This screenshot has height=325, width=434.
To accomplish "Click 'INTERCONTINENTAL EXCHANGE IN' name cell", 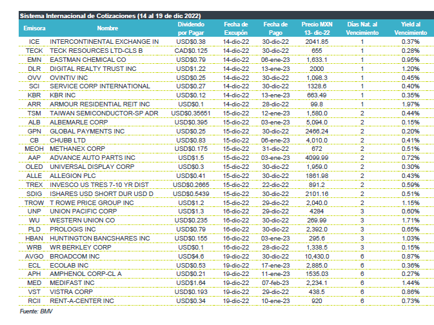I will (x=104, y=42).
